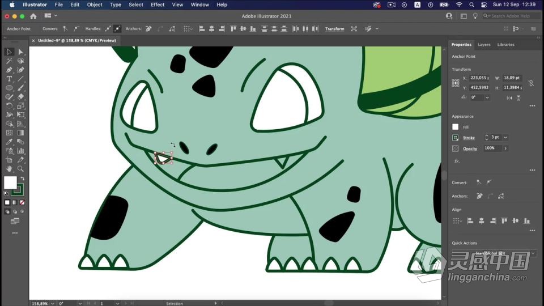The image size is (544, 306).
Task: Toggle constrain width and height proportions
Action: click(531, 83)
